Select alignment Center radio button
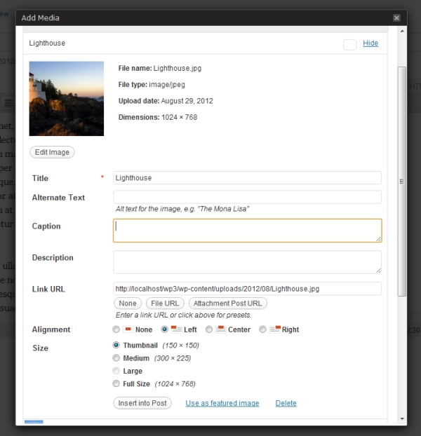 click(208, 329)
